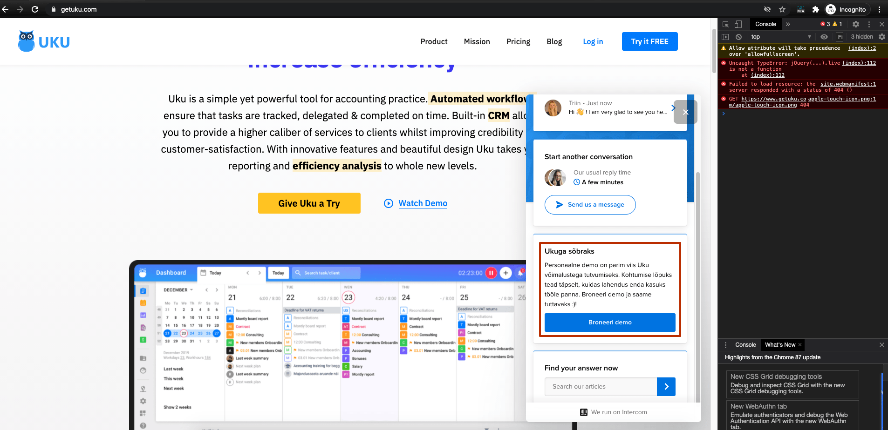Clear the console with the clear icon
This screenshot has height=430, width=888.
(738, 37)
